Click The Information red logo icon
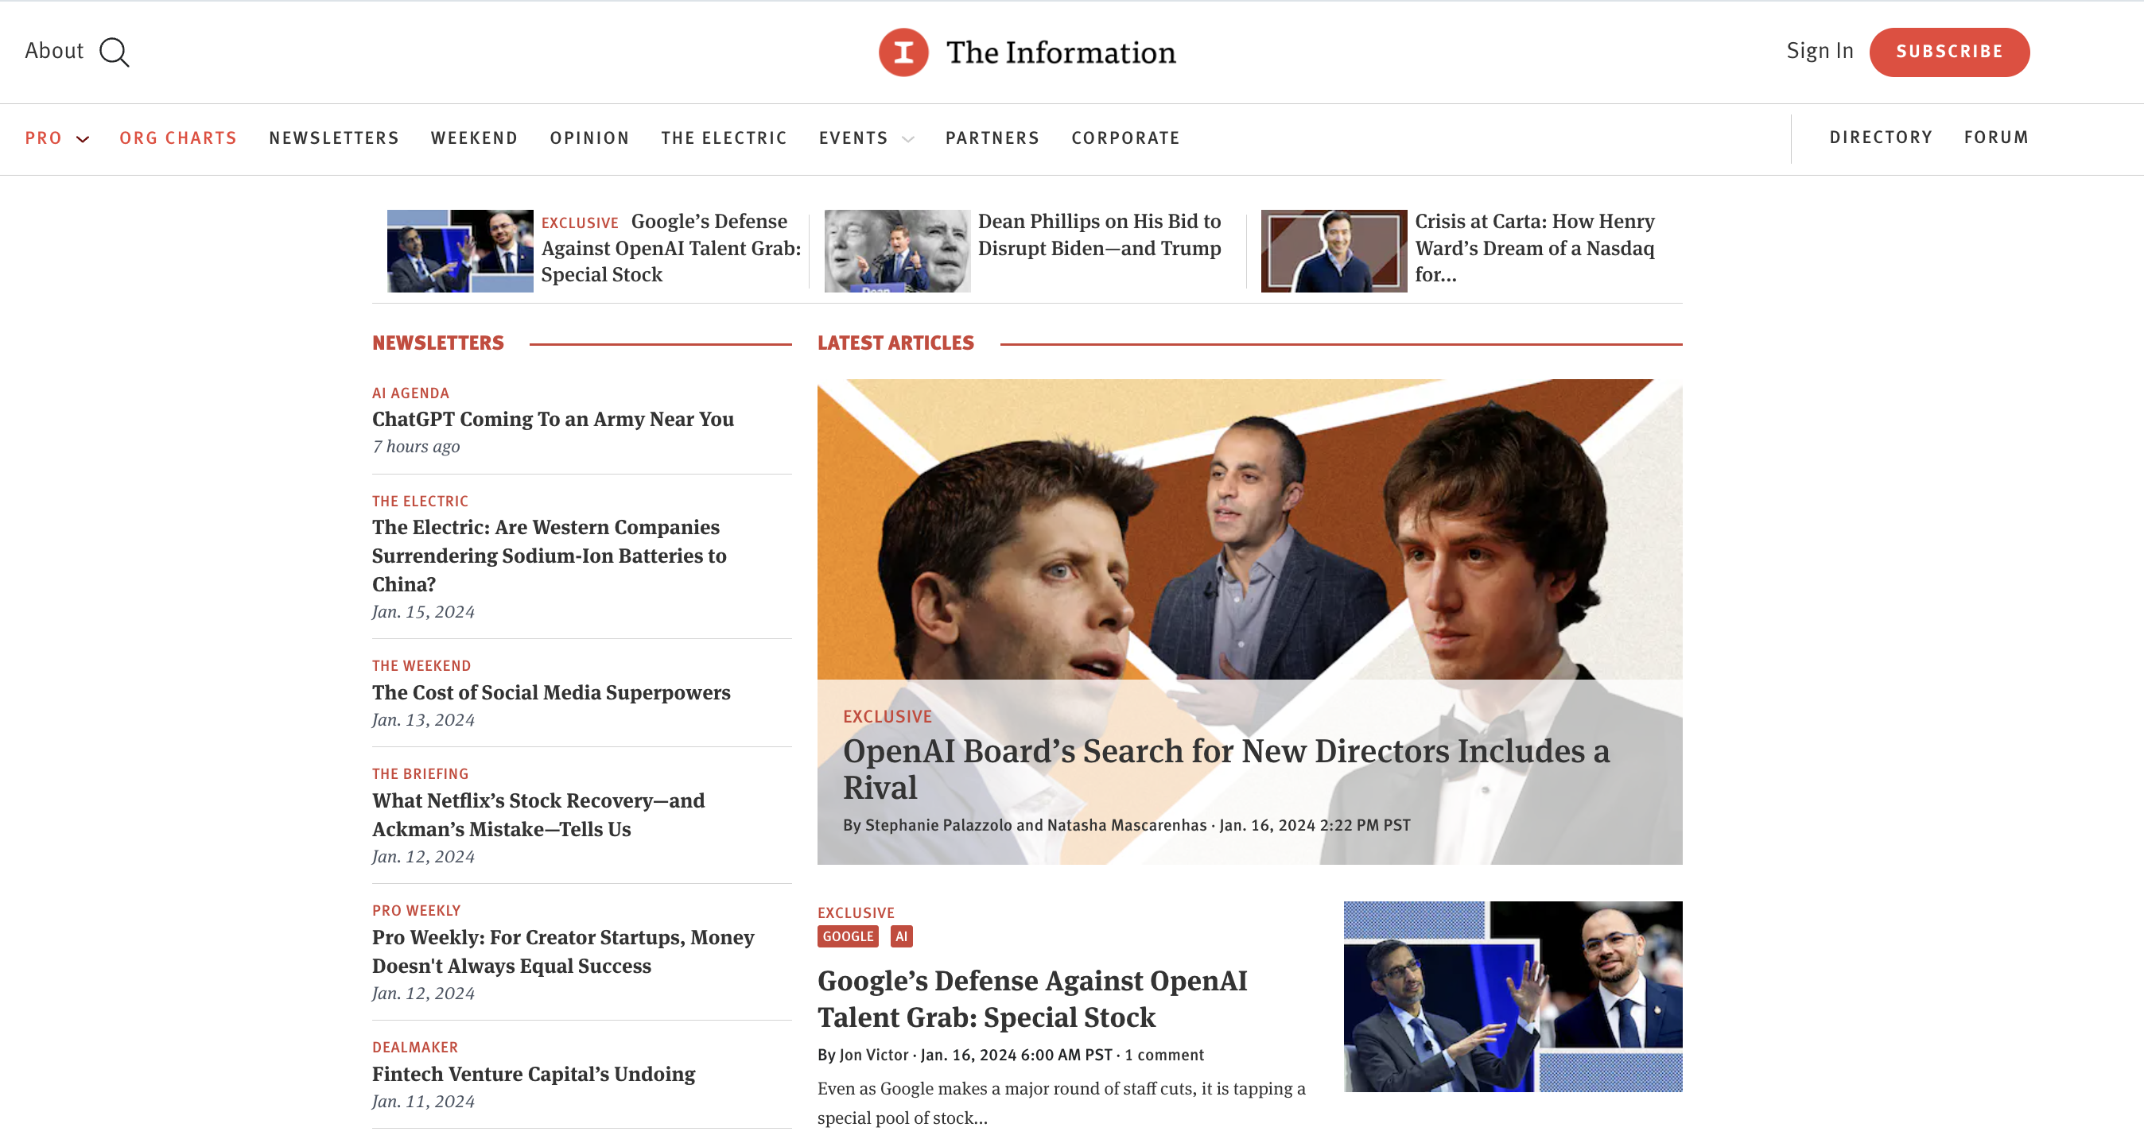Image resolution: width=2144 pixels, height=1143 pixels. click(x=903, y=52)
